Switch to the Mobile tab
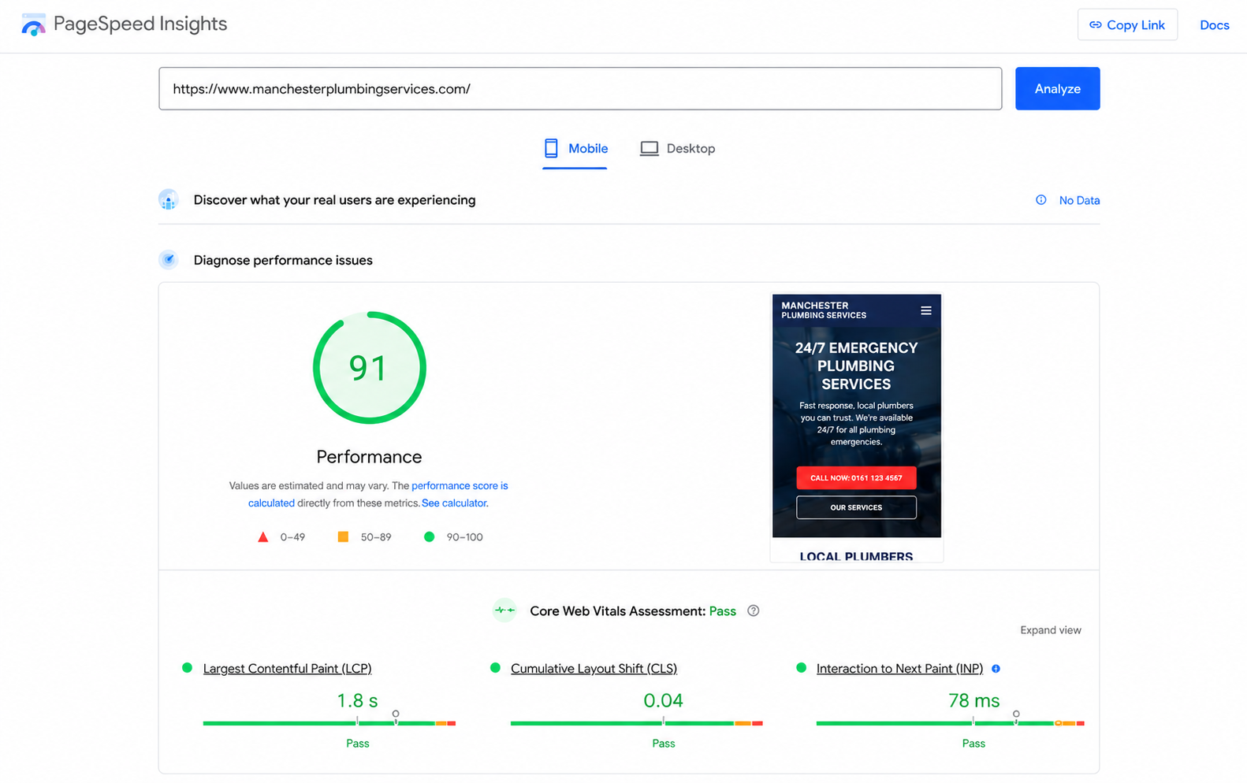The width and height of the screenshot is (1247, 783). [x=575, y=148]
